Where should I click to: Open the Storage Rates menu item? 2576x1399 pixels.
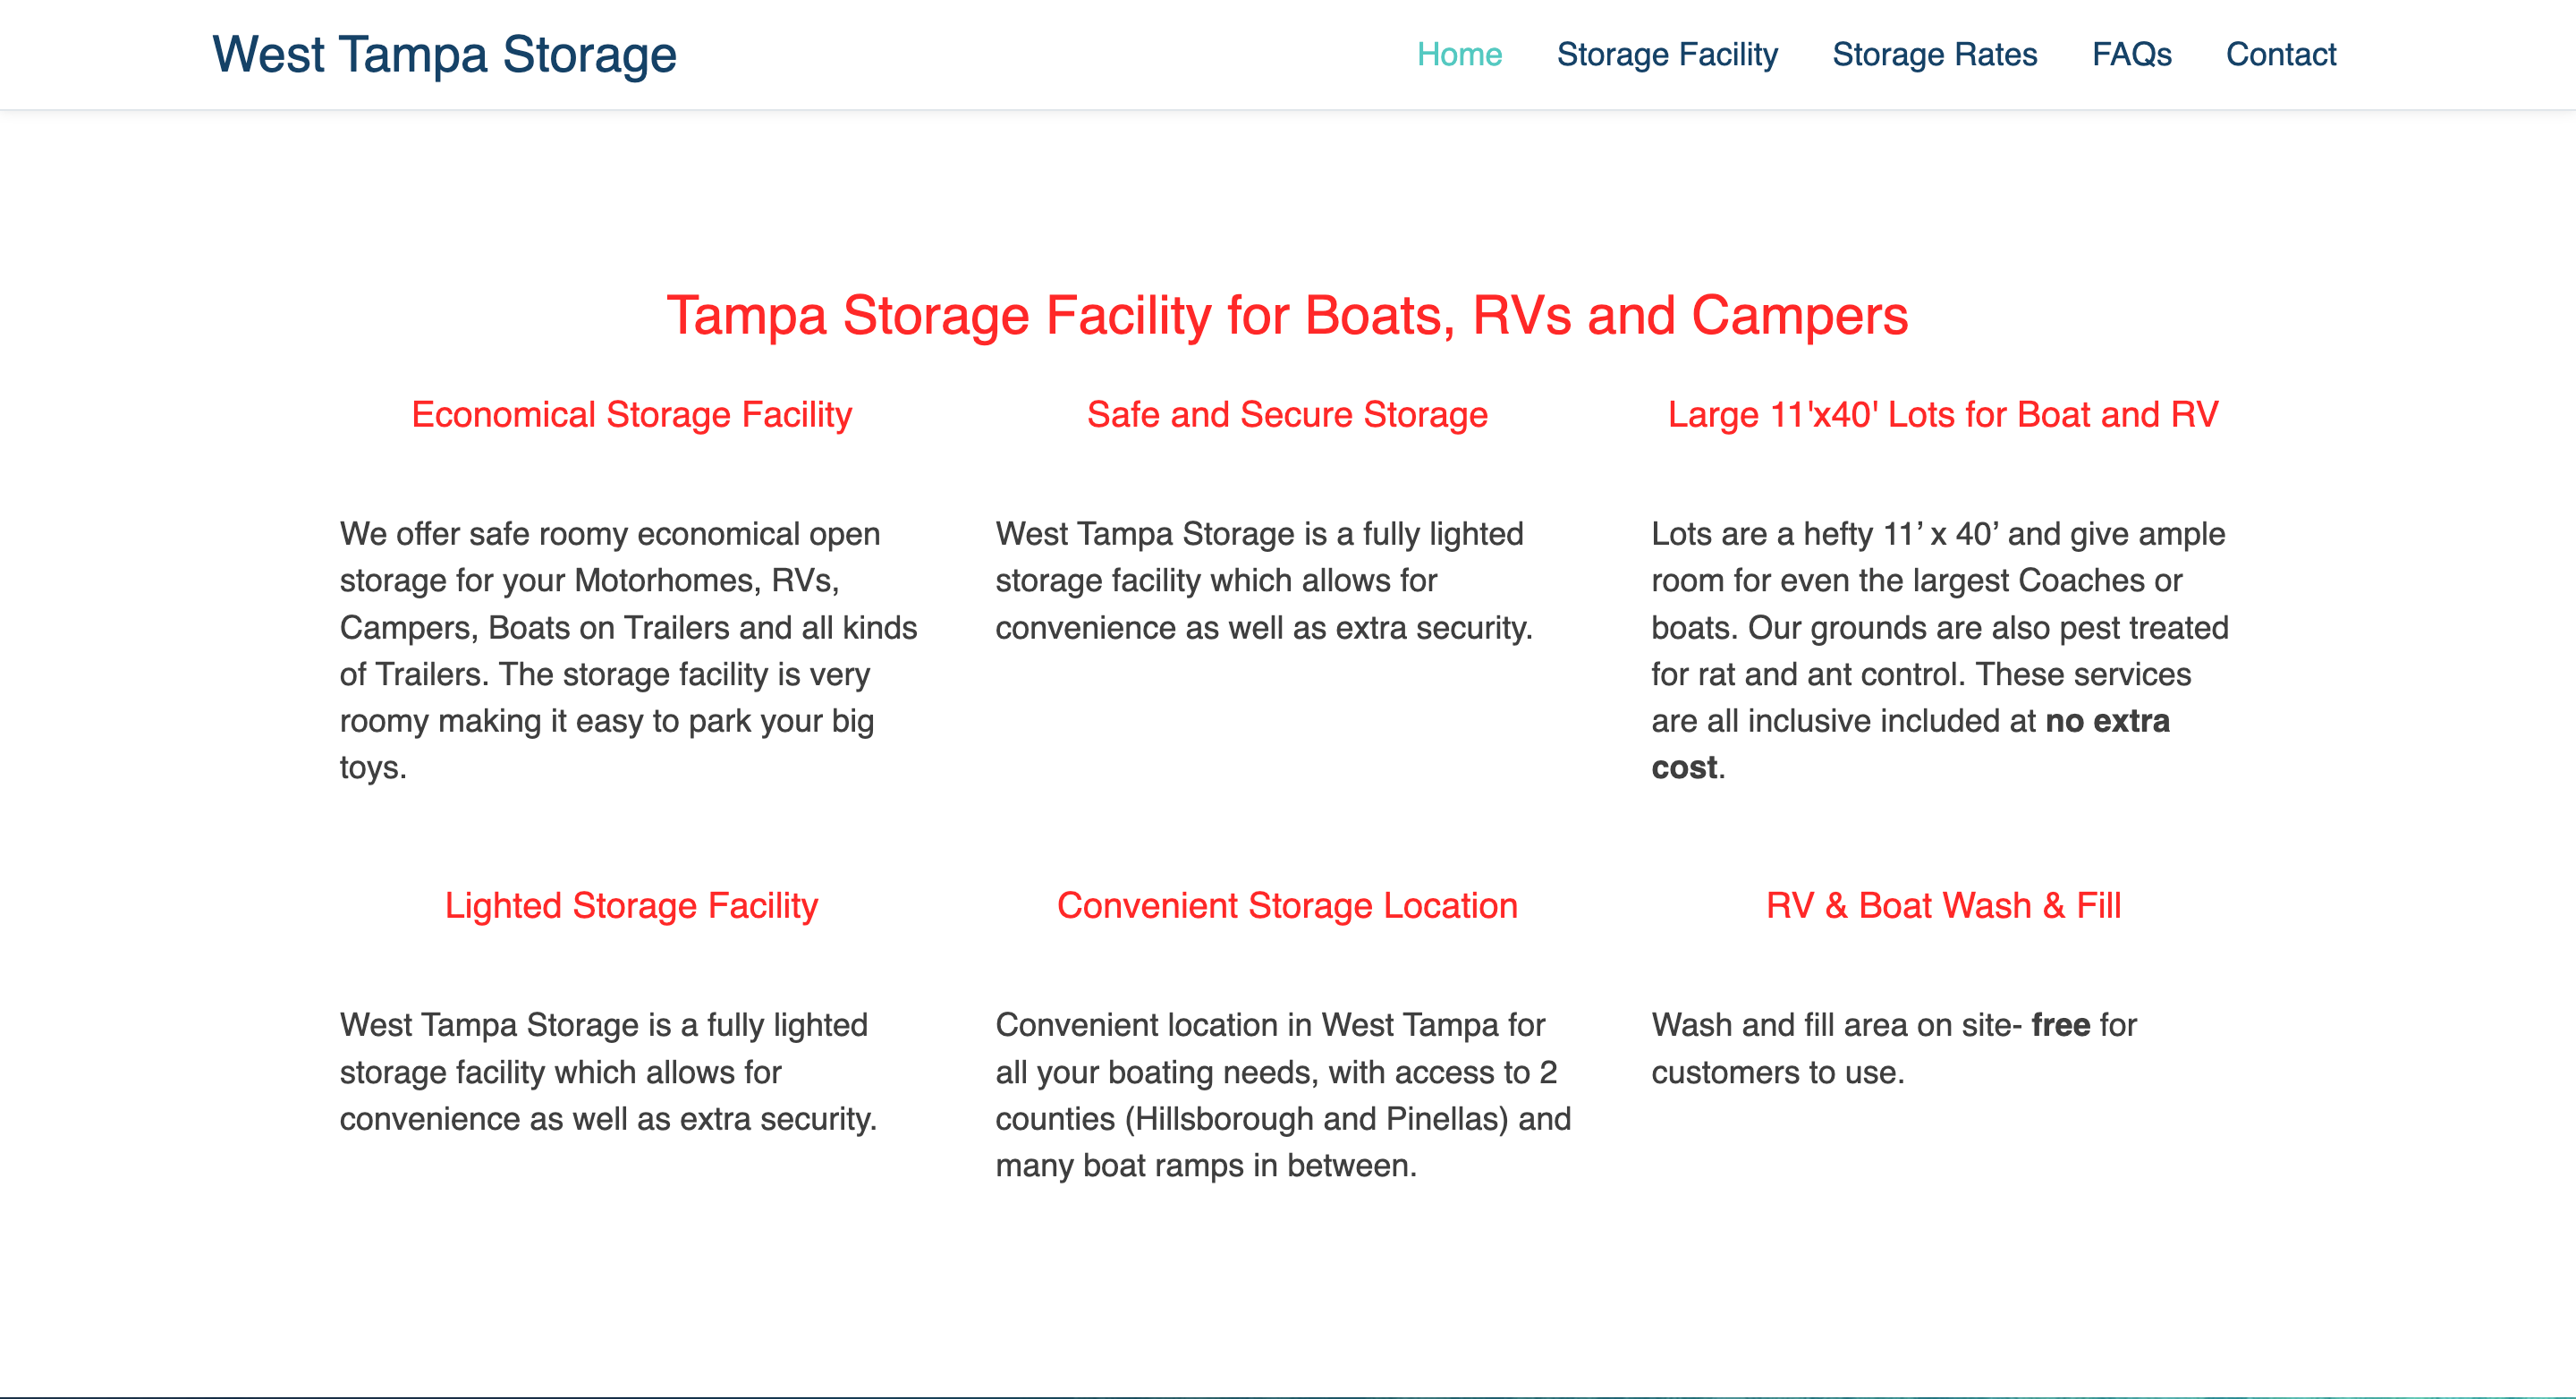(1934, 54)
